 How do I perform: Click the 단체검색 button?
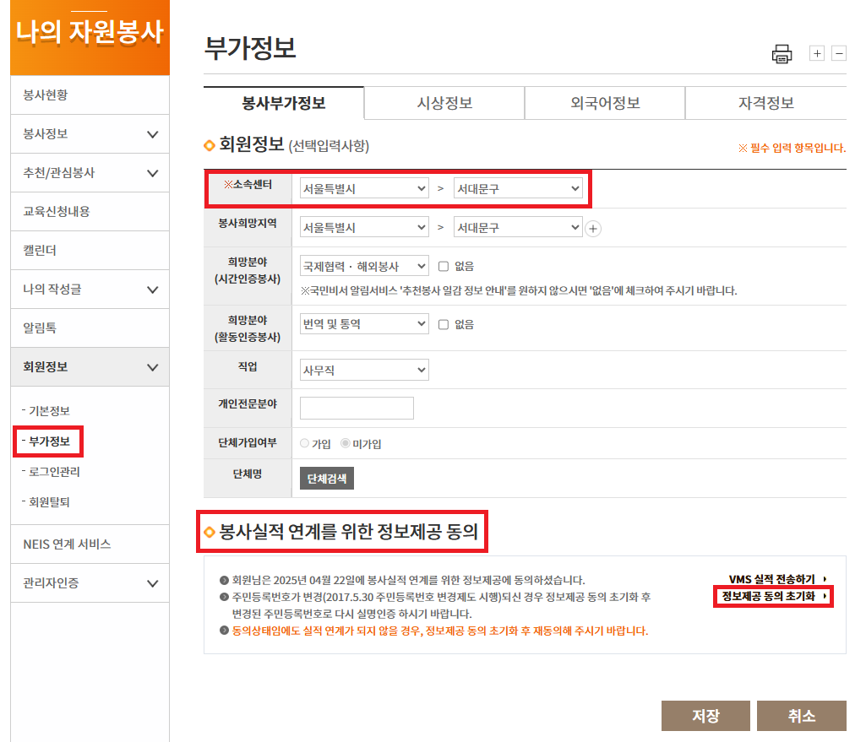(327, 479)
